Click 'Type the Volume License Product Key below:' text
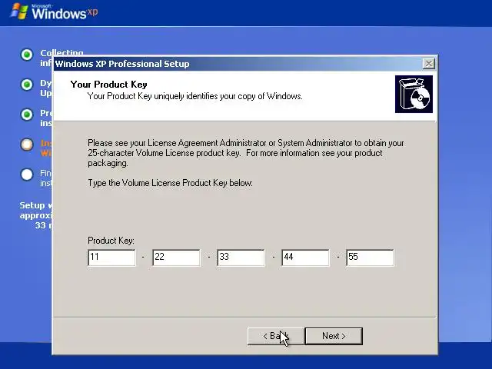The image size is (492, 369). pyautogui.click(x=170, y=183)
